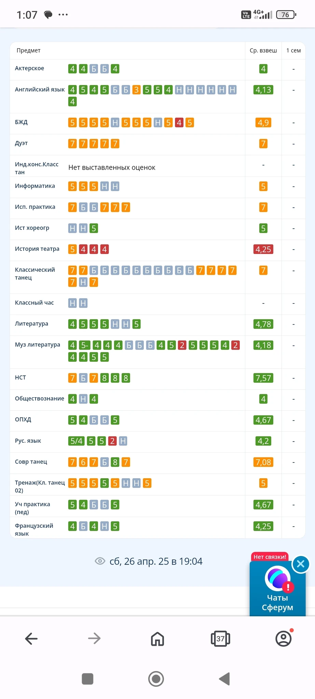Tap the red 4 grade in БЖД row

pos(179,123)
